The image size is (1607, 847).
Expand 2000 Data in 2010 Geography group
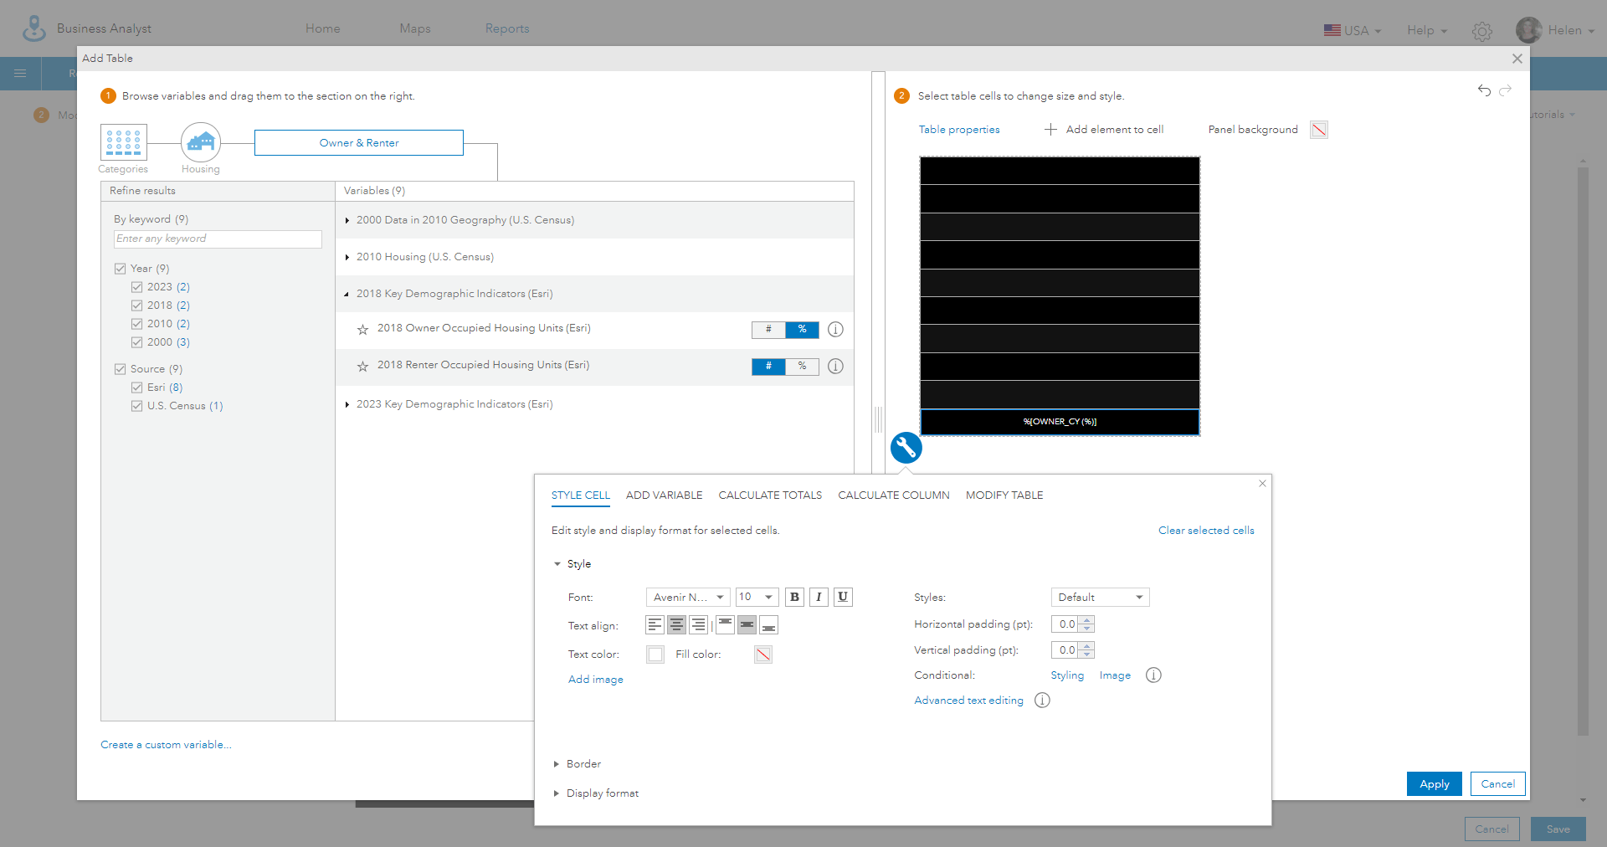point(347,220)
